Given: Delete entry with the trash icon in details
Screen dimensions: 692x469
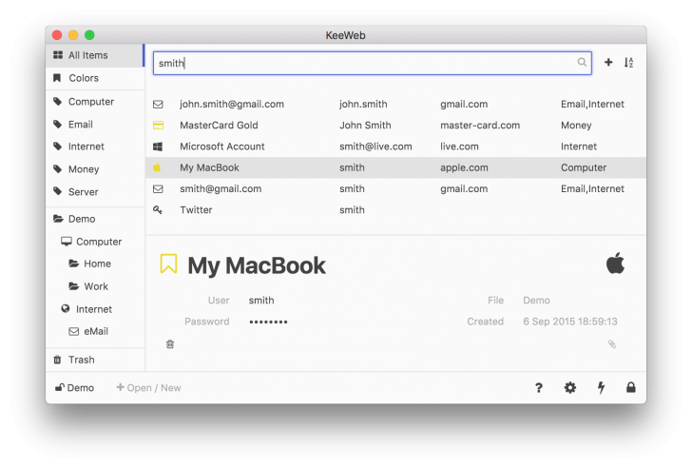Looking at the screenshot, I should point(170,344).
